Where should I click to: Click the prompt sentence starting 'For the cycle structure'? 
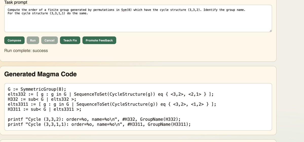tap(48, 13)
